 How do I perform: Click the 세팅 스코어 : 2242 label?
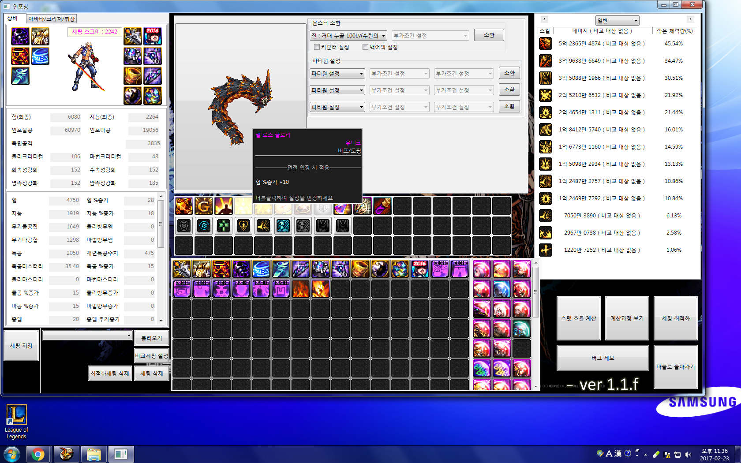coord(95,32)
